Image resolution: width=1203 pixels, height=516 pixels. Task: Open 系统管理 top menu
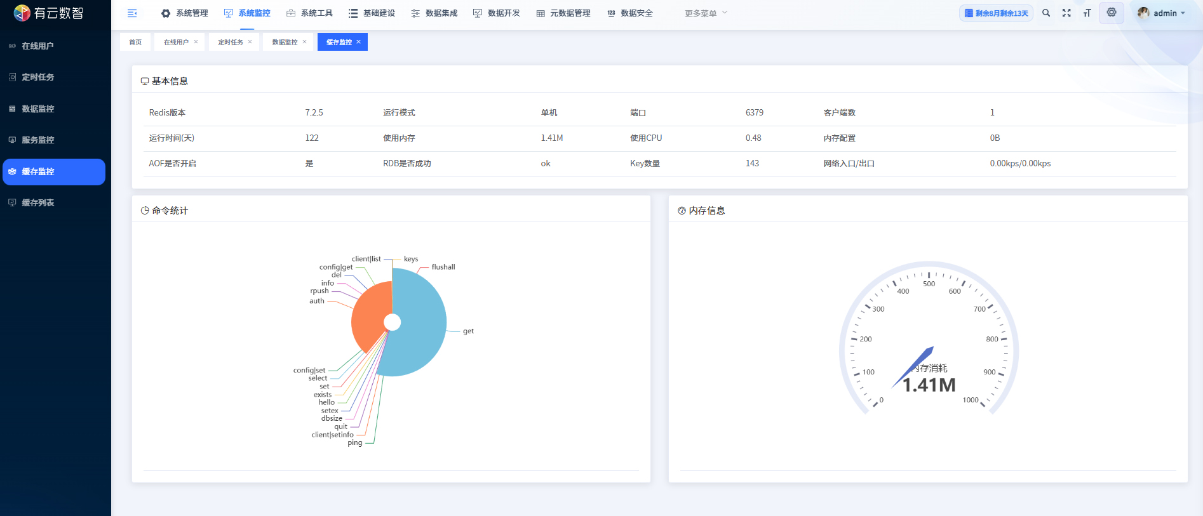click(x=185, y=13)
